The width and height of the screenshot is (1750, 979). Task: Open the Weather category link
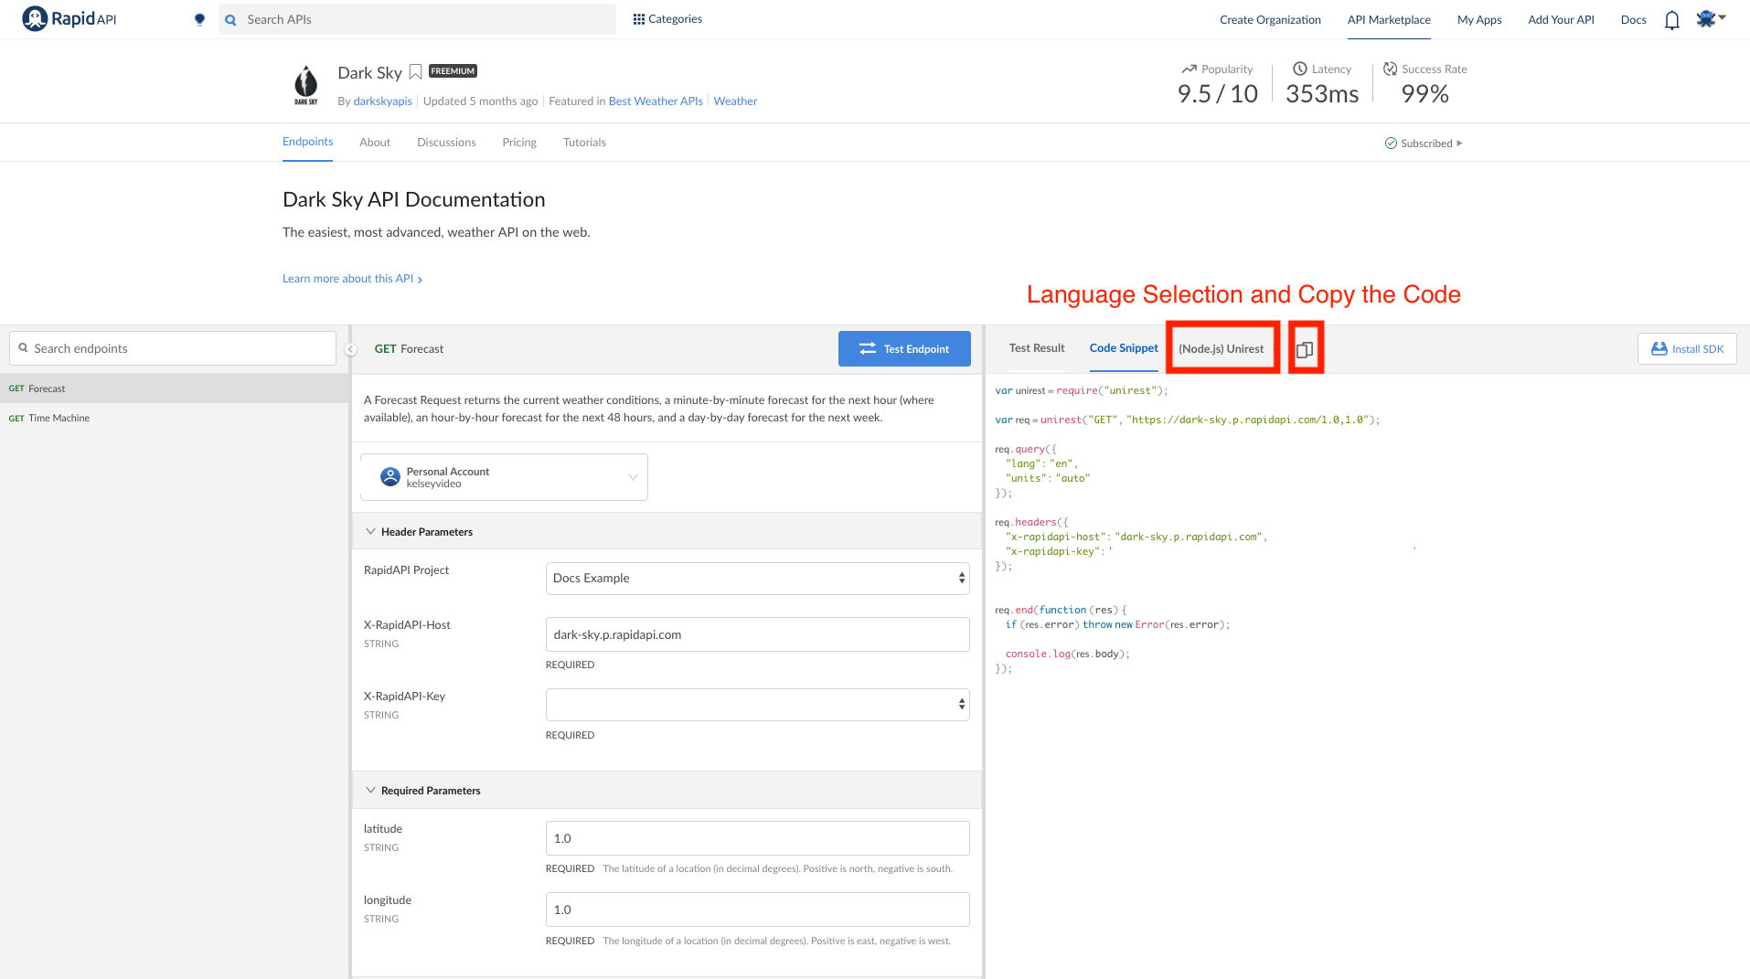[x=735, y=101]
